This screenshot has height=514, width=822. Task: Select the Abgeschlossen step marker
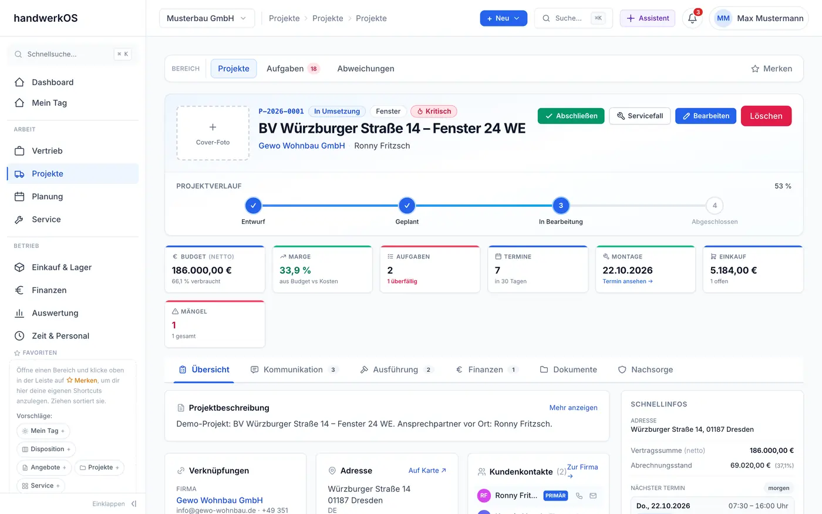(715, 206)
